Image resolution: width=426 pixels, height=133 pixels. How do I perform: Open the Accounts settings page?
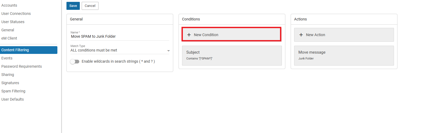[9, 5]
